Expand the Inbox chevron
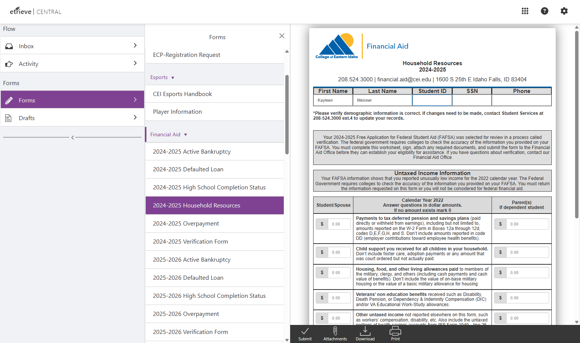This screenshot has height=343, width=580. click(135, 45)
